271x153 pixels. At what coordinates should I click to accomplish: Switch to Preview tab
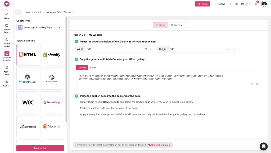pyautogui.click(x=176, y=25)
